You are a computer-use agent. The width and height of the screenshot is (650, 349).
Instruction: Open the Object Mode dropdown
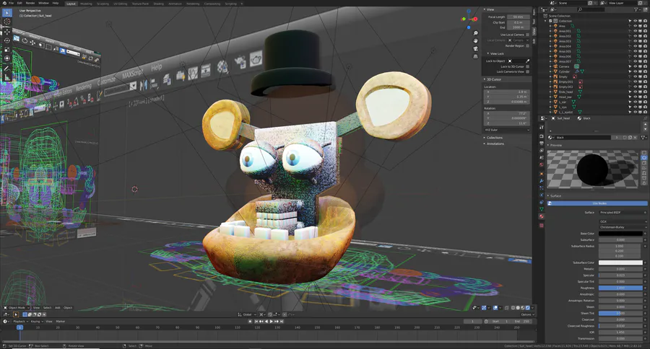(17, 308)
